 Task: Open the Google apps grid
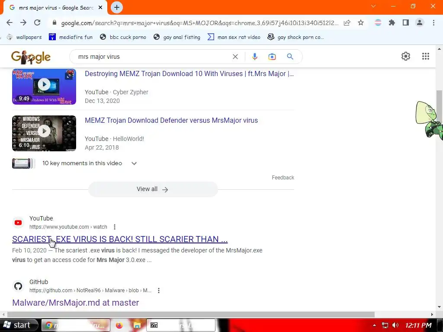426,56
